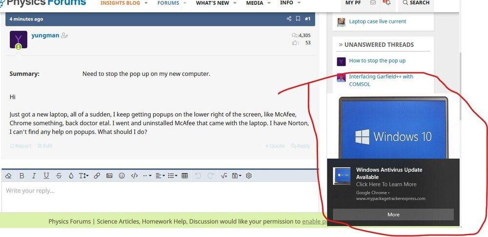
Task: Open the smilies emoji picker
Action: tap(122, 176)
